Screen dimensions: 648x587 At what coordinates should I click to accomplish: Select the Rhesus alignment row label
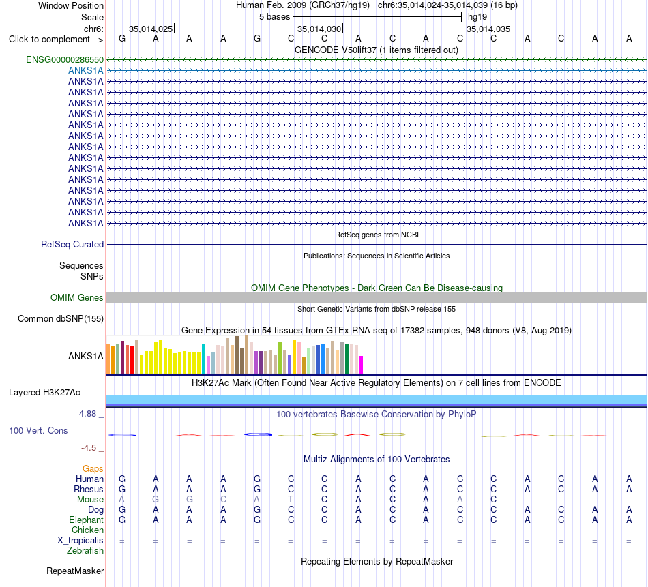pos(89,489)
